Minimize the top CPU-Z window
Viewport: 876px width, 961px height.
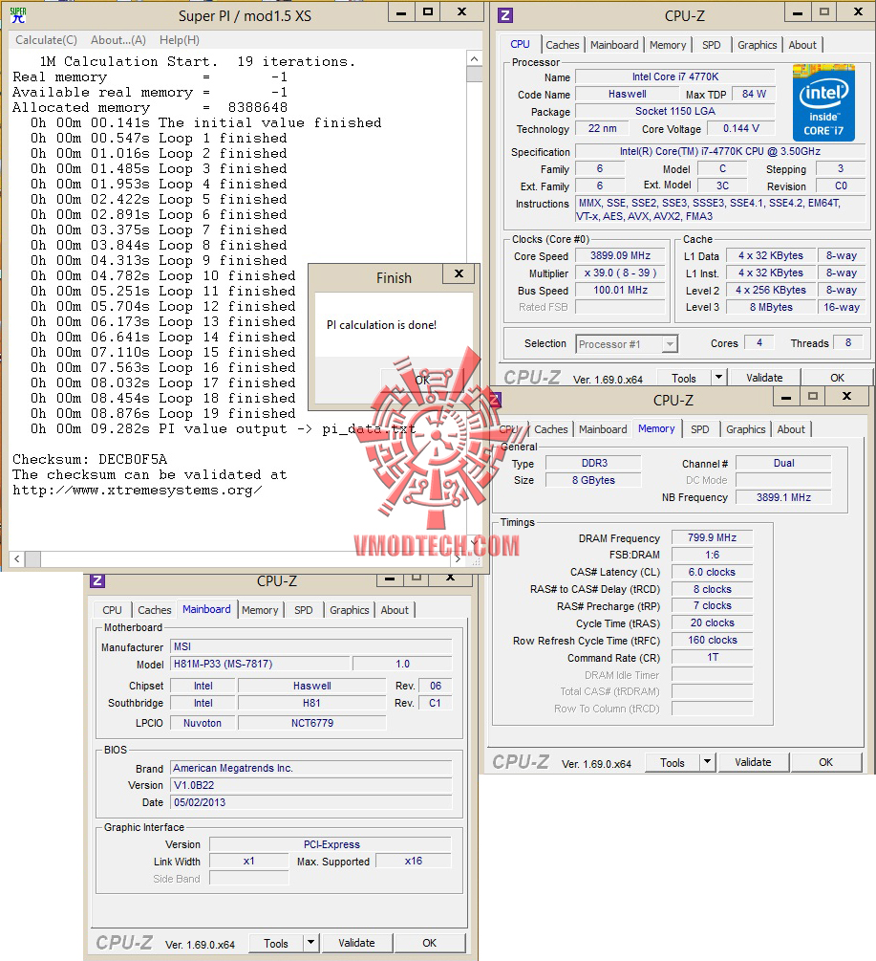point(797,12)
